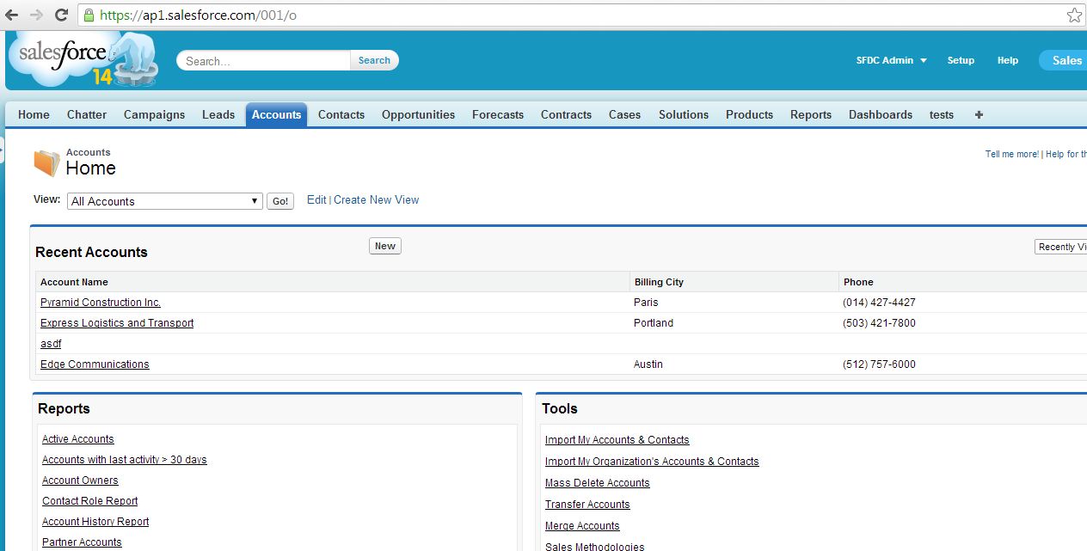Open the Recently Viewed dropdown

[x=1060, y=247]
